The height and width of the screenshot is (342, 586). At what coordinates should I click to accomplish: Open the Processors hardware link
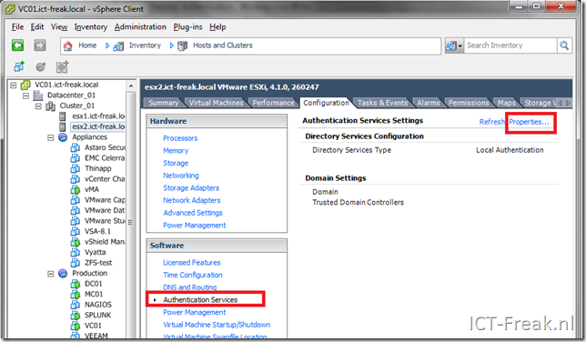point(180,138)
